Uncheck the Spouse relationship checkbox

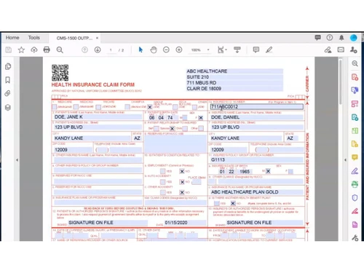tap(172, 128)
